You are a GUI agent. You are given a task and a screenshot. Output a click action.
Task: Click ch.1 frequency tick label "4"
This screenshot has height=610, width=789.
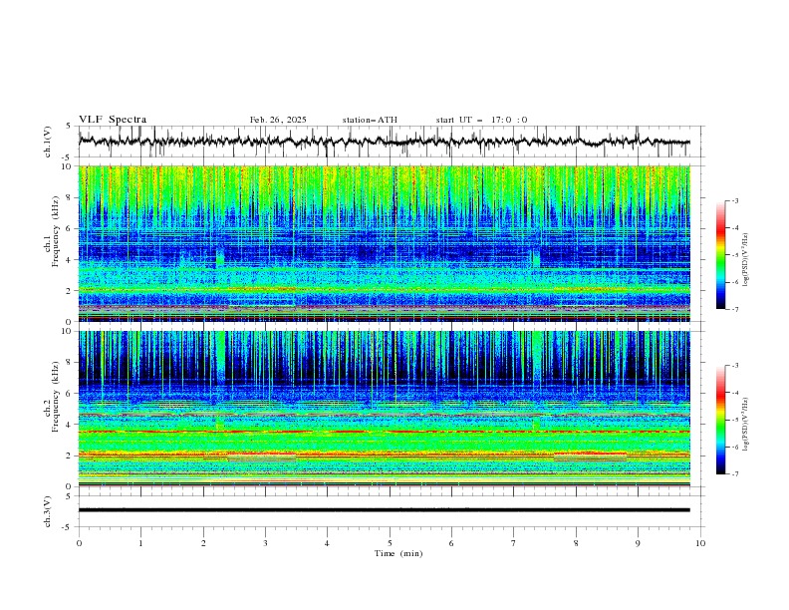pos(70,260)
